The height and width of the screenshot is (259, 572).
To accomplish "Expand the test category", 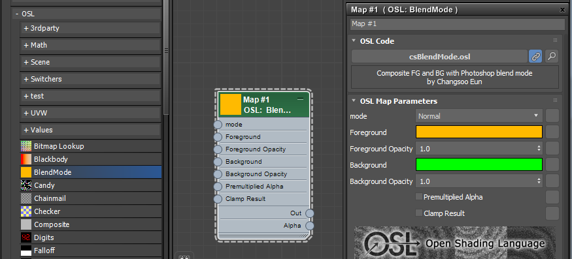I will pos(26,96).
